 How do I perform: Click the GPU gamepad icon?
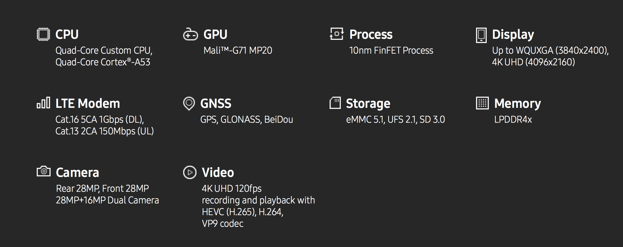tap(190, 34)
